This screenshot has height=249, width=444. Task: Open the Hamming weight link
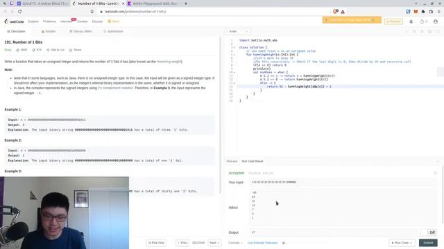169,62
